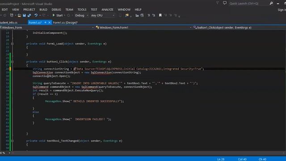
Task: Click the green Start debugging button
Action: point(58,16)
